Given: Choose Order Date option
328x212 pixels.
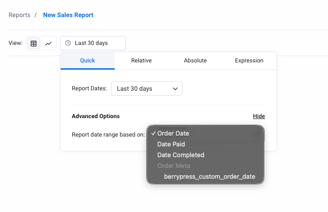Looking at the screenshot, I should point(205,133).
